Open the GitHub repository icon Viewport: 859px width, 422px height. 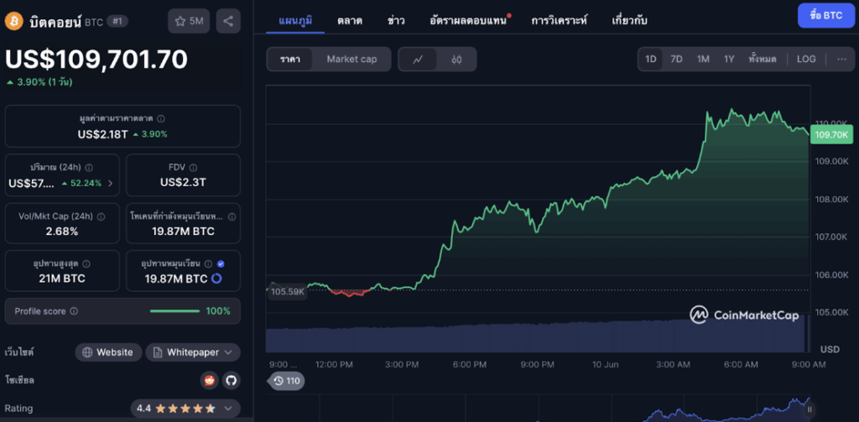point(230,380)
